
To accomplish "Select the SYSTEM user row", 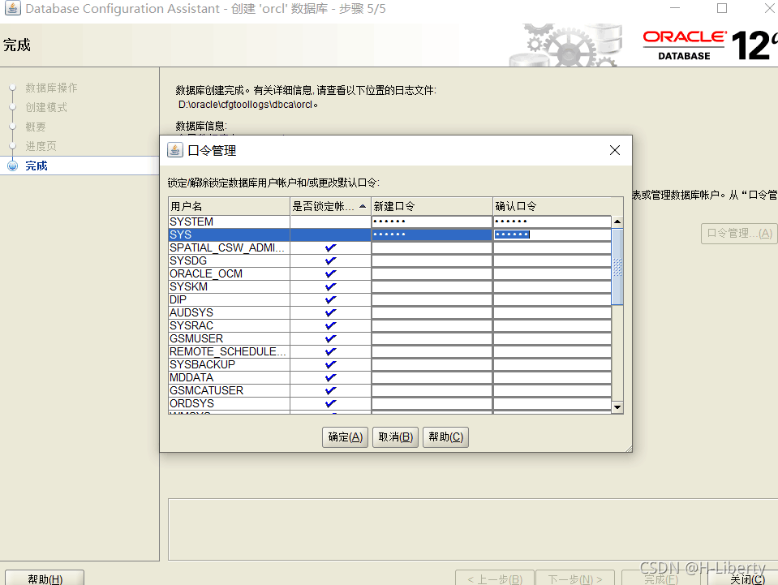I will point(390,222).
